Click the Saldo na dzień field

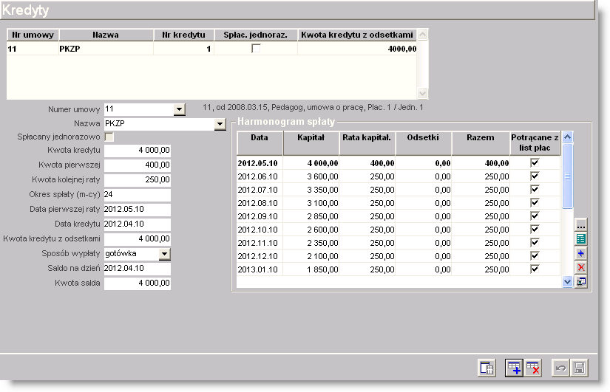point(138,269)
